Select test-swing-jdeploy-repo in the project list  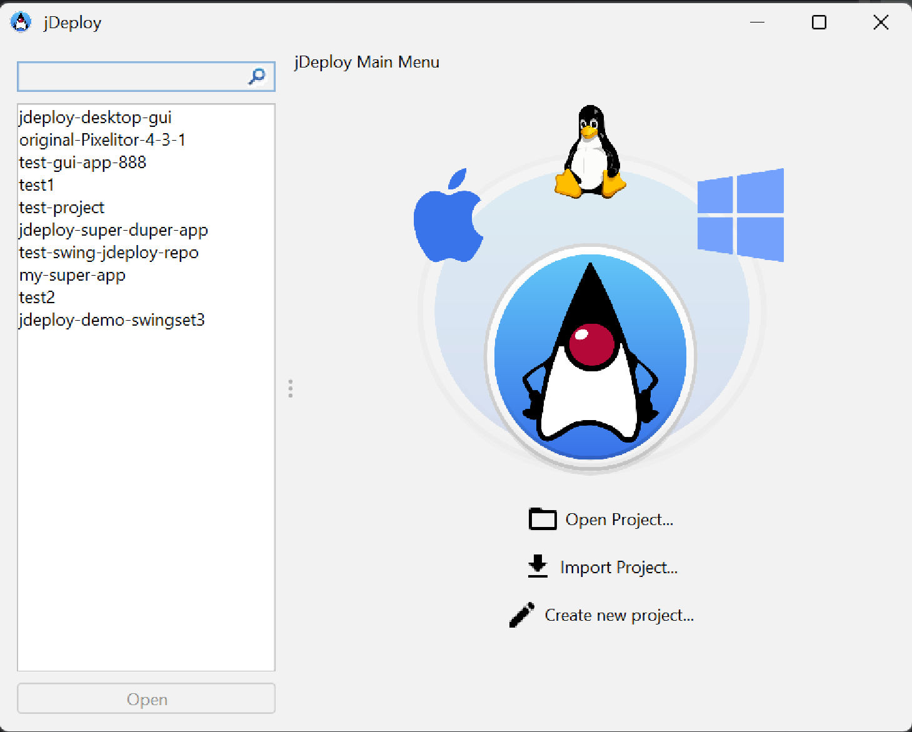click(108, 253)
